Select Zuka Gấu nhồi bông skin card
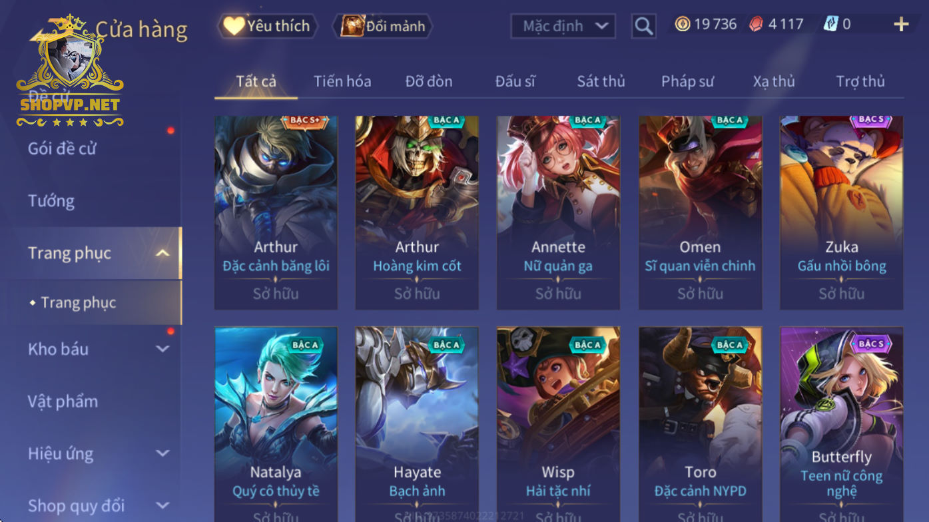 [842, 212]
